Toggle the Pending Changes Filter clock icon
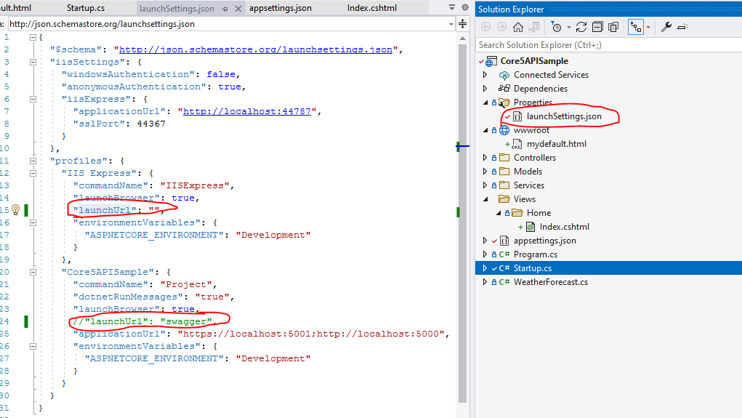 557,27
